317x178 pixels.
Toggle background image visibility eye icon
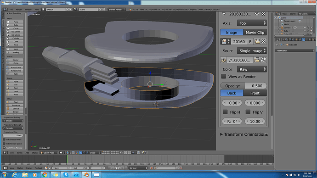click(257, 14)
